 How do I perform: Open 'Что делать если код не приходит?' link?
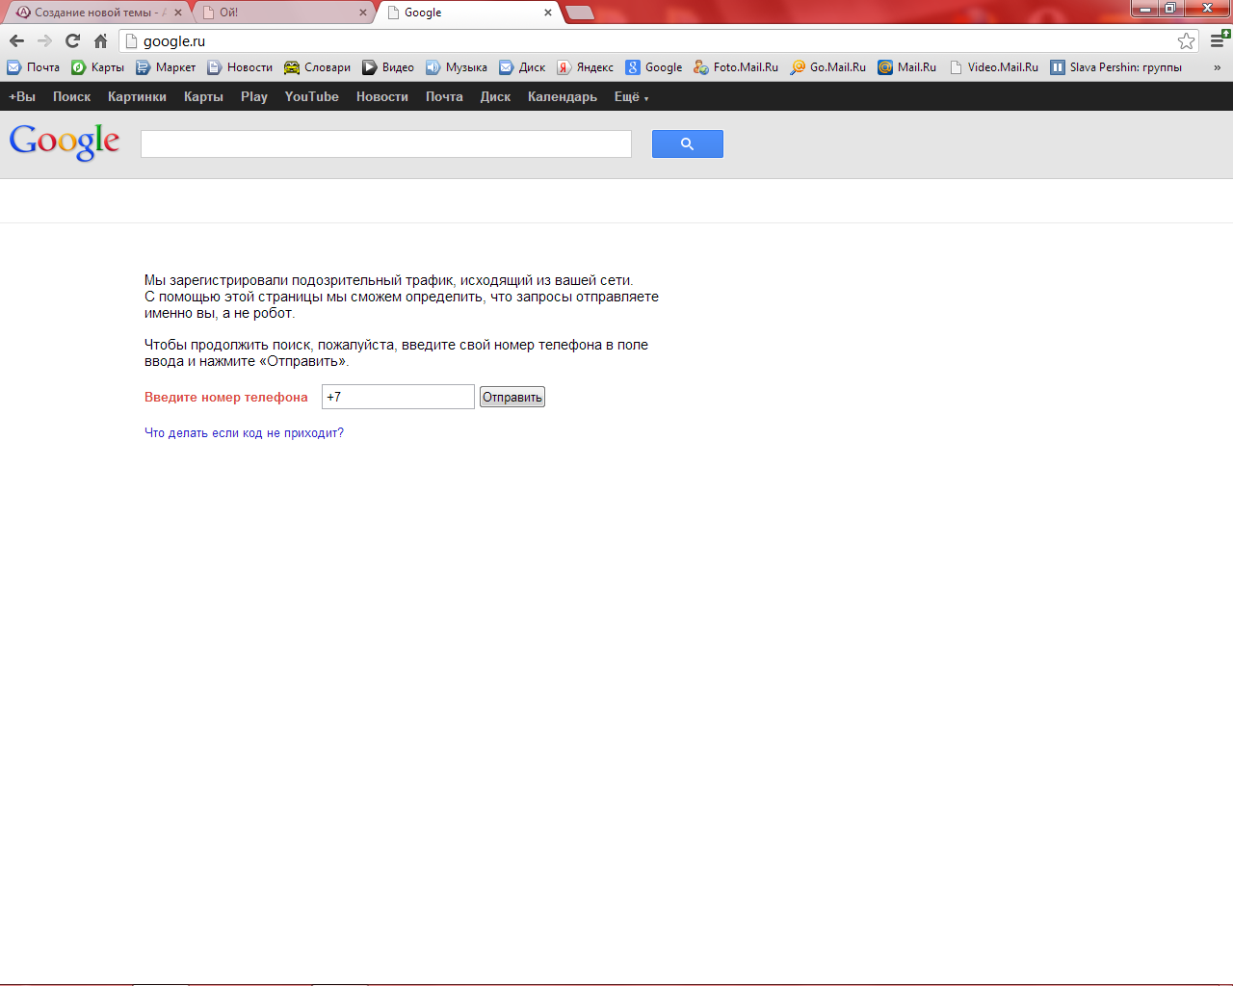pos(244,433)
